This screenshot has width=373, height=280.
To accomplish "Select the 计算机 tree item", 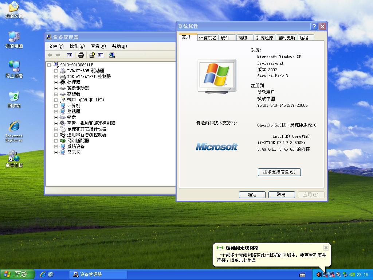I will click(74, 106).
